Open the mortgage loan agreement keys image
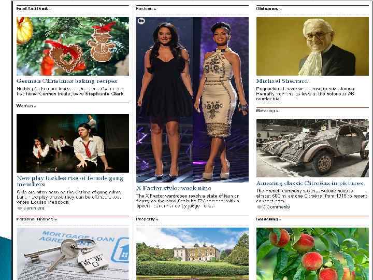The height and width of the screenshot is (280, 373). pos(73,254)
